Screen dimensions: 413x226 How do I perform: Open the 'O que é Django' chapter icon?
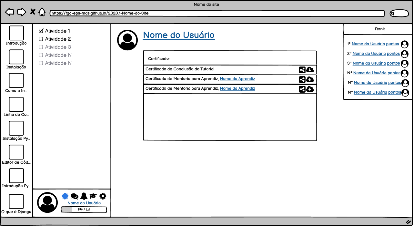16,201
